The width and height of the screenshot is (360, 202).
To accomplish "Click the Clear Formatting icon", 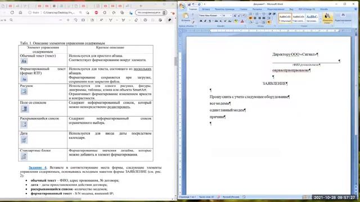I will (244, 16).
